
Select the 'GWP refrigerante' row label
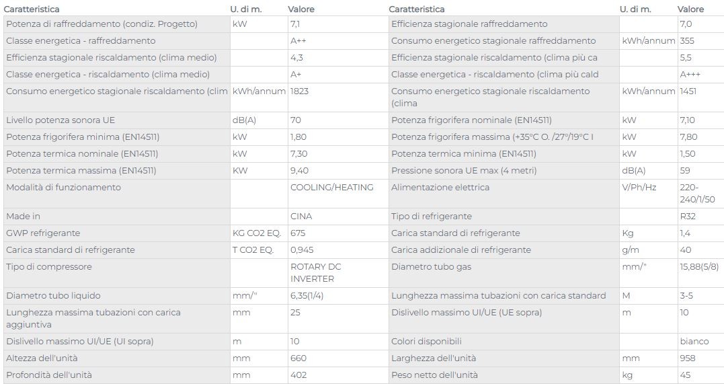click(43, 233)
